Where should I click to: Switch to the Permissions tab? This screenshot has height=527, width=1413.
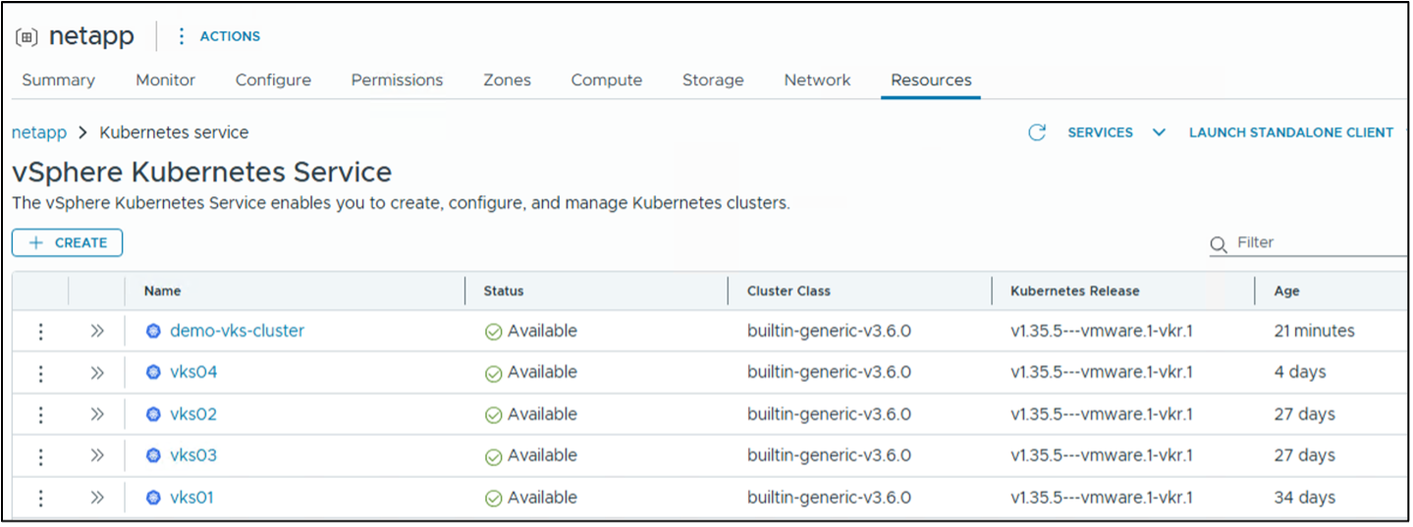(397, 80)
